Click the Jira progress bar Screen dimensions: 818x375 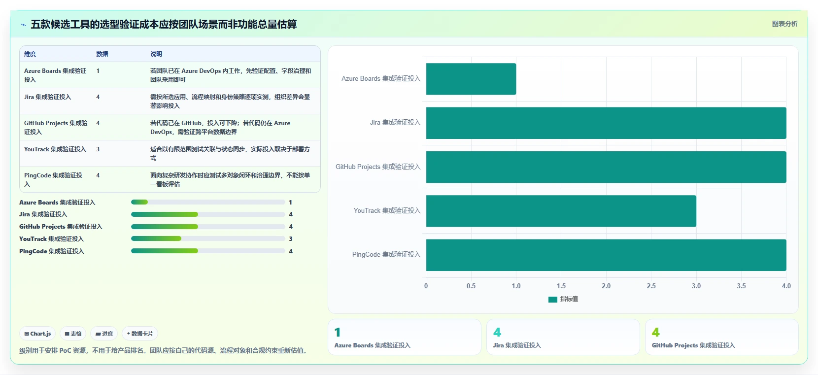pyautogui.click(x=208, y=214)
